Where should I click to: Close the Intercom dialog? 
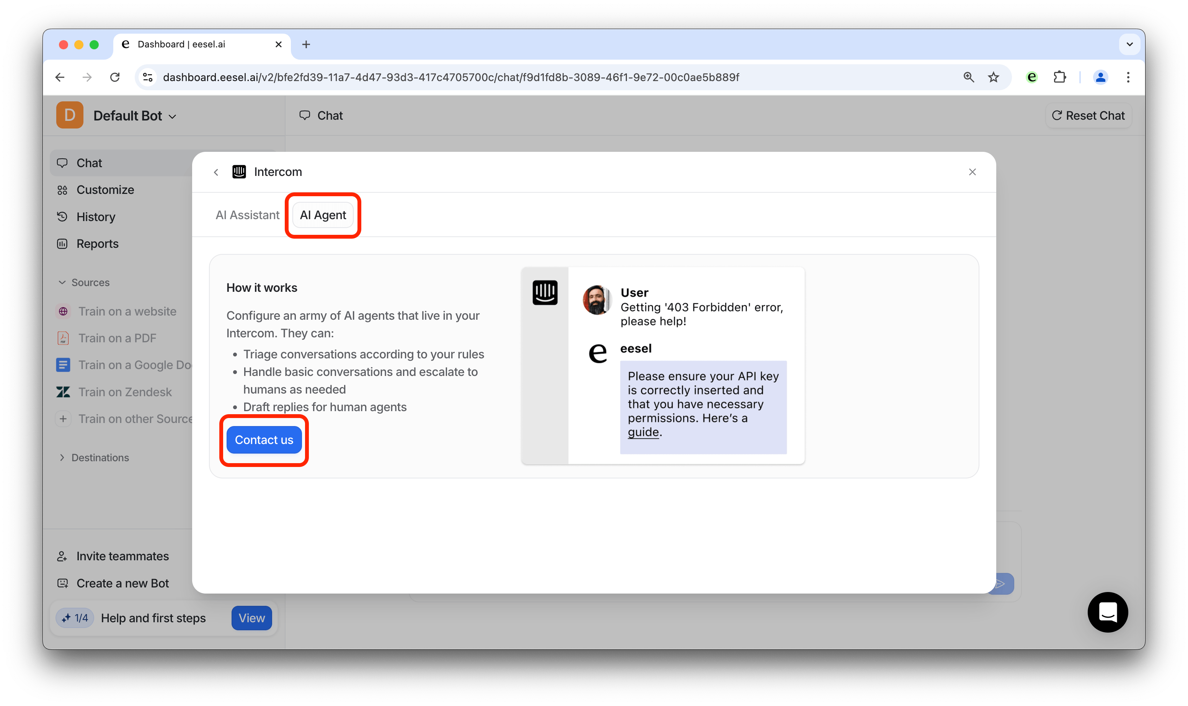coord(972,172)
